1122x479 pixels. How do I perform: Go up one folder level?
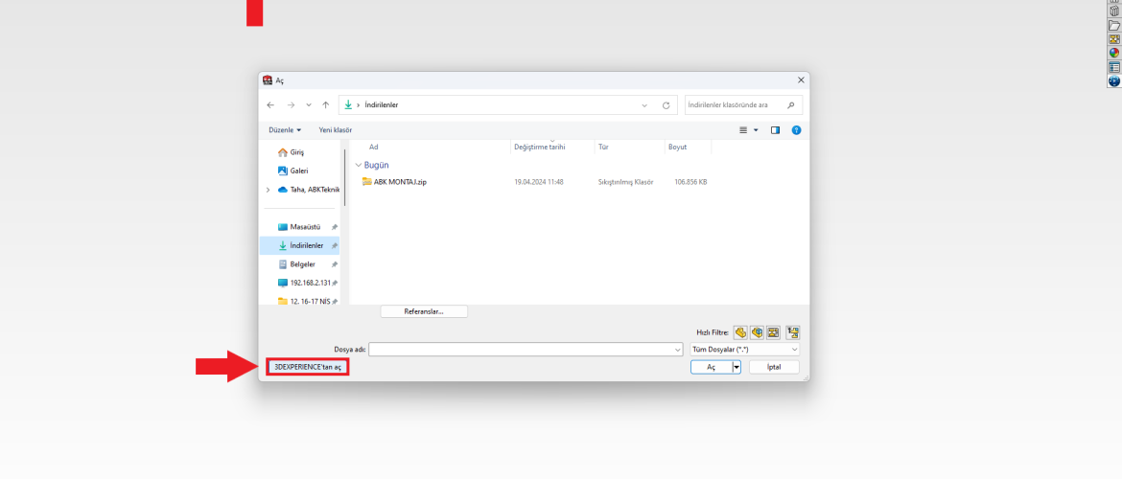point(326,105)
